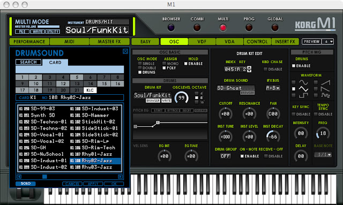The image size is (343, 205).
Task: Activate the PROG mode LED button
Action: click(x=249, y=28)
